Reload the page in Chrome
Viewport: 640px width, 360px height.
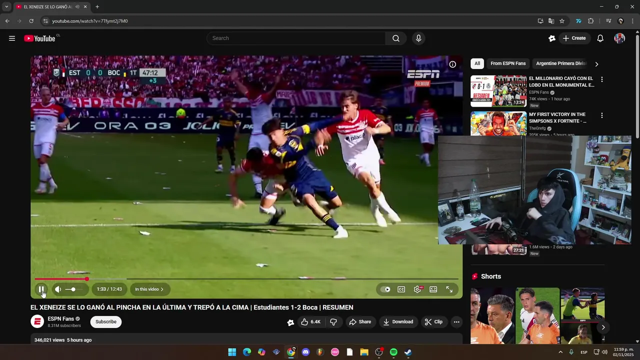pos(31,21)
